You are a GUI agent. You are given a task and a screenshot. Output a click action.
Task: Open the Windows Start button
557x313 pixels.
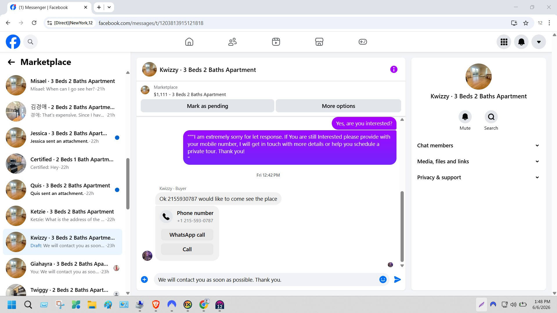tap(12, 305)
